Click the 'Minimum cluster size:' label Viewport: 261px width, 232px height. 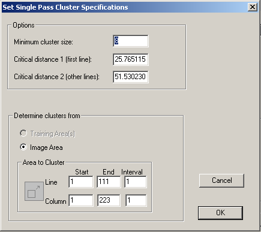click(x=43, y=42)
